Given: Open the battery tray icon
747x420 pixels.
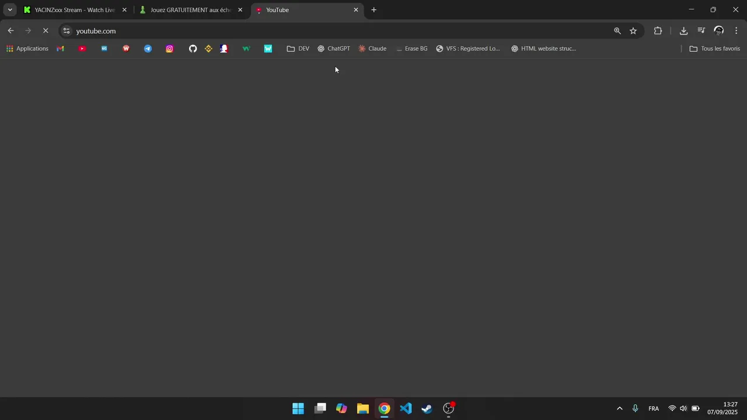Looking at the screenshot, I should (x=696, y=408).
